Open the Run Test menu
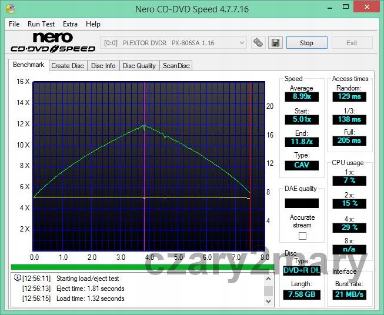 coord(41,24)
